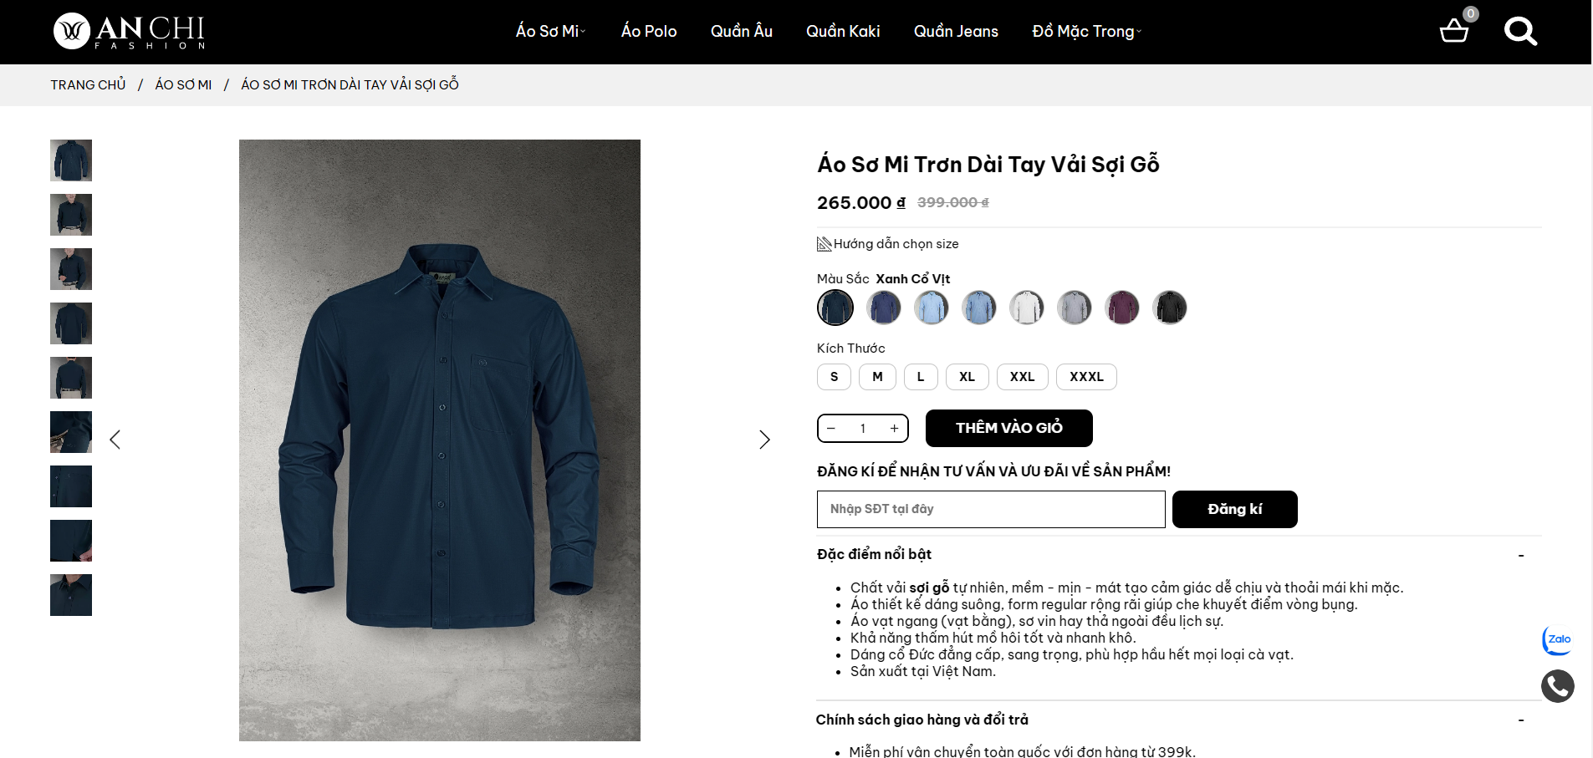Choose size M option
The width and height of the screenshot is (1593, 758).
point(877,377)
